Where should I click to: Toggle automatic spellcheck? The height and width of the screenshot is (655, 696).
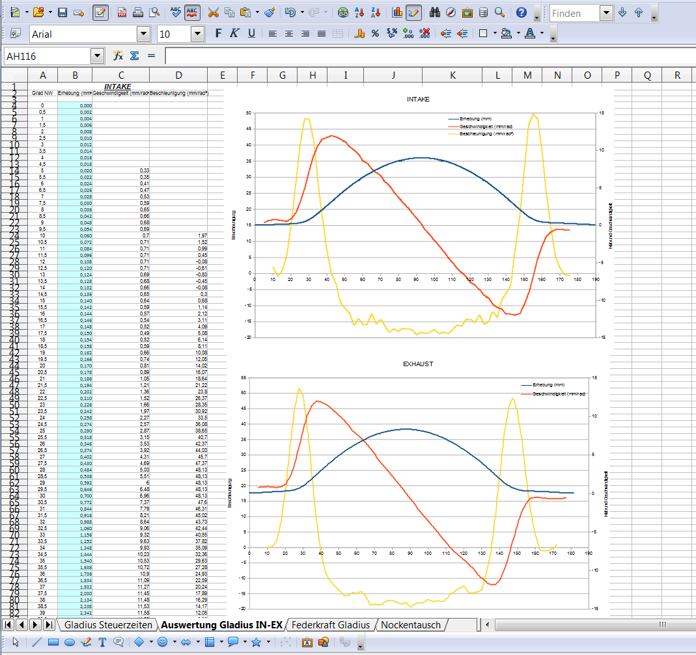coord(192,12)
